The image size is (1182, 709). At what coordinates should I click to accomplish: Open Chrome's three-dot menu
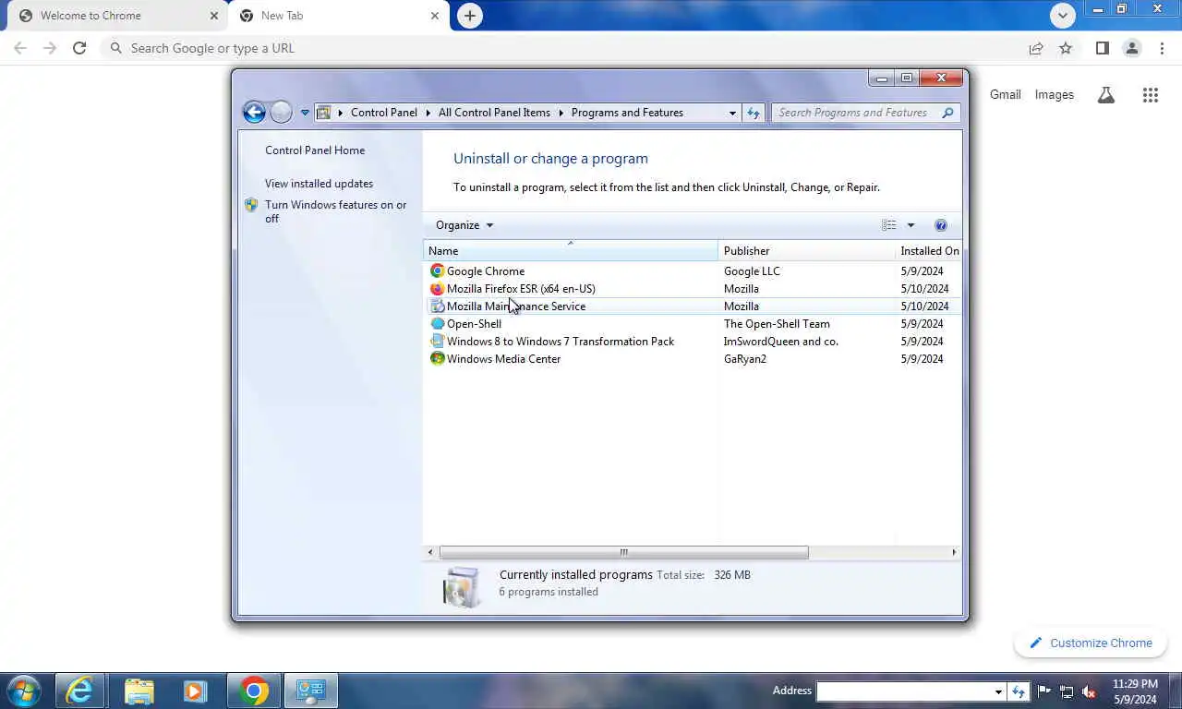(1162, 48)
